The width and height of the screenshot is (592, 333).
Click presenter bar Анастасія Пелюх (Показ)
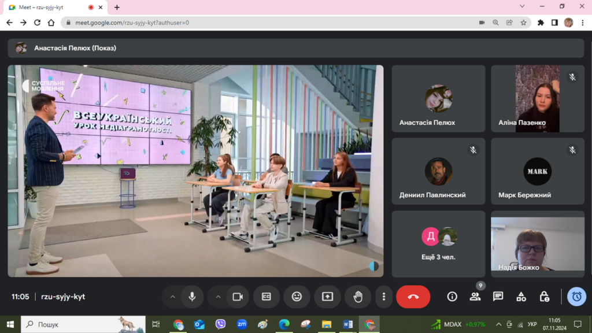click(x=295, y=48)
